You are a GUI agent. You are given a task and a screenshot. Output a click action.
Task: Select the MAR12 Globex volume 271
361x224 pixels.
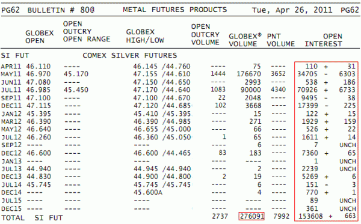point(255,121)
